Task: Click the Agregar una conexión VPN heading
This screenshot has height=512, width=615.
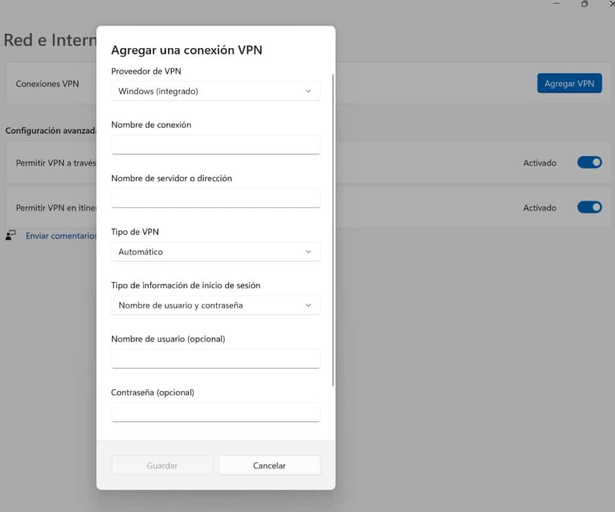Action: [187, 50]
